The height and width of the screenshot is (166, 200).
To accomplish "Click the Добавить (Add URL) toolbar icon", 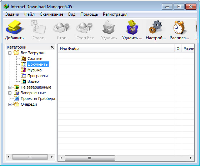I will point(14,27).
